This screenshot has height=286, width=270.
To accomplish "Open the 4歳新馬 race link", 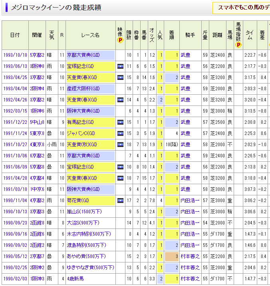I will click(x=75, y=278).
